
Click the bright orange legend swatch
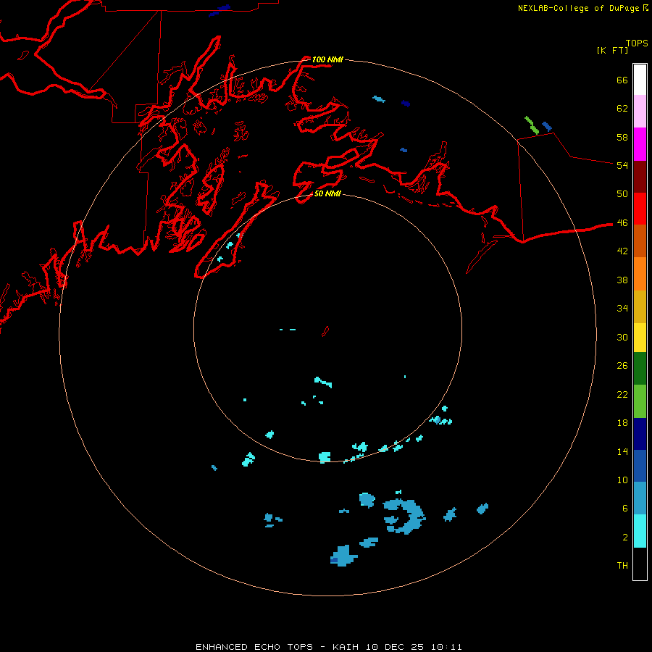click(640, 274)
